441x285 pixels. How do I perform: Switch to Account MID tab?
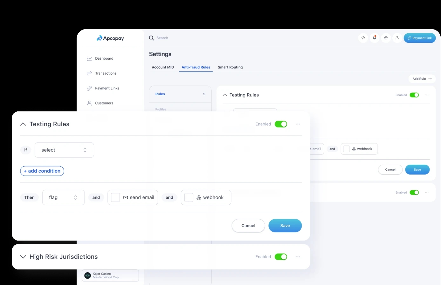[163, 67]
